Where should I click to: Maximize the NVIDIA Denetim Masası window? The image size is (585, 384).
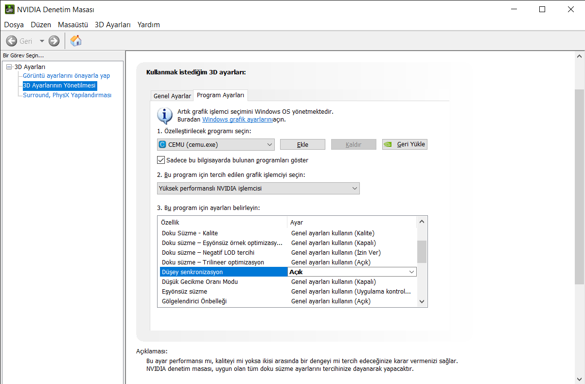coord(542,9)
